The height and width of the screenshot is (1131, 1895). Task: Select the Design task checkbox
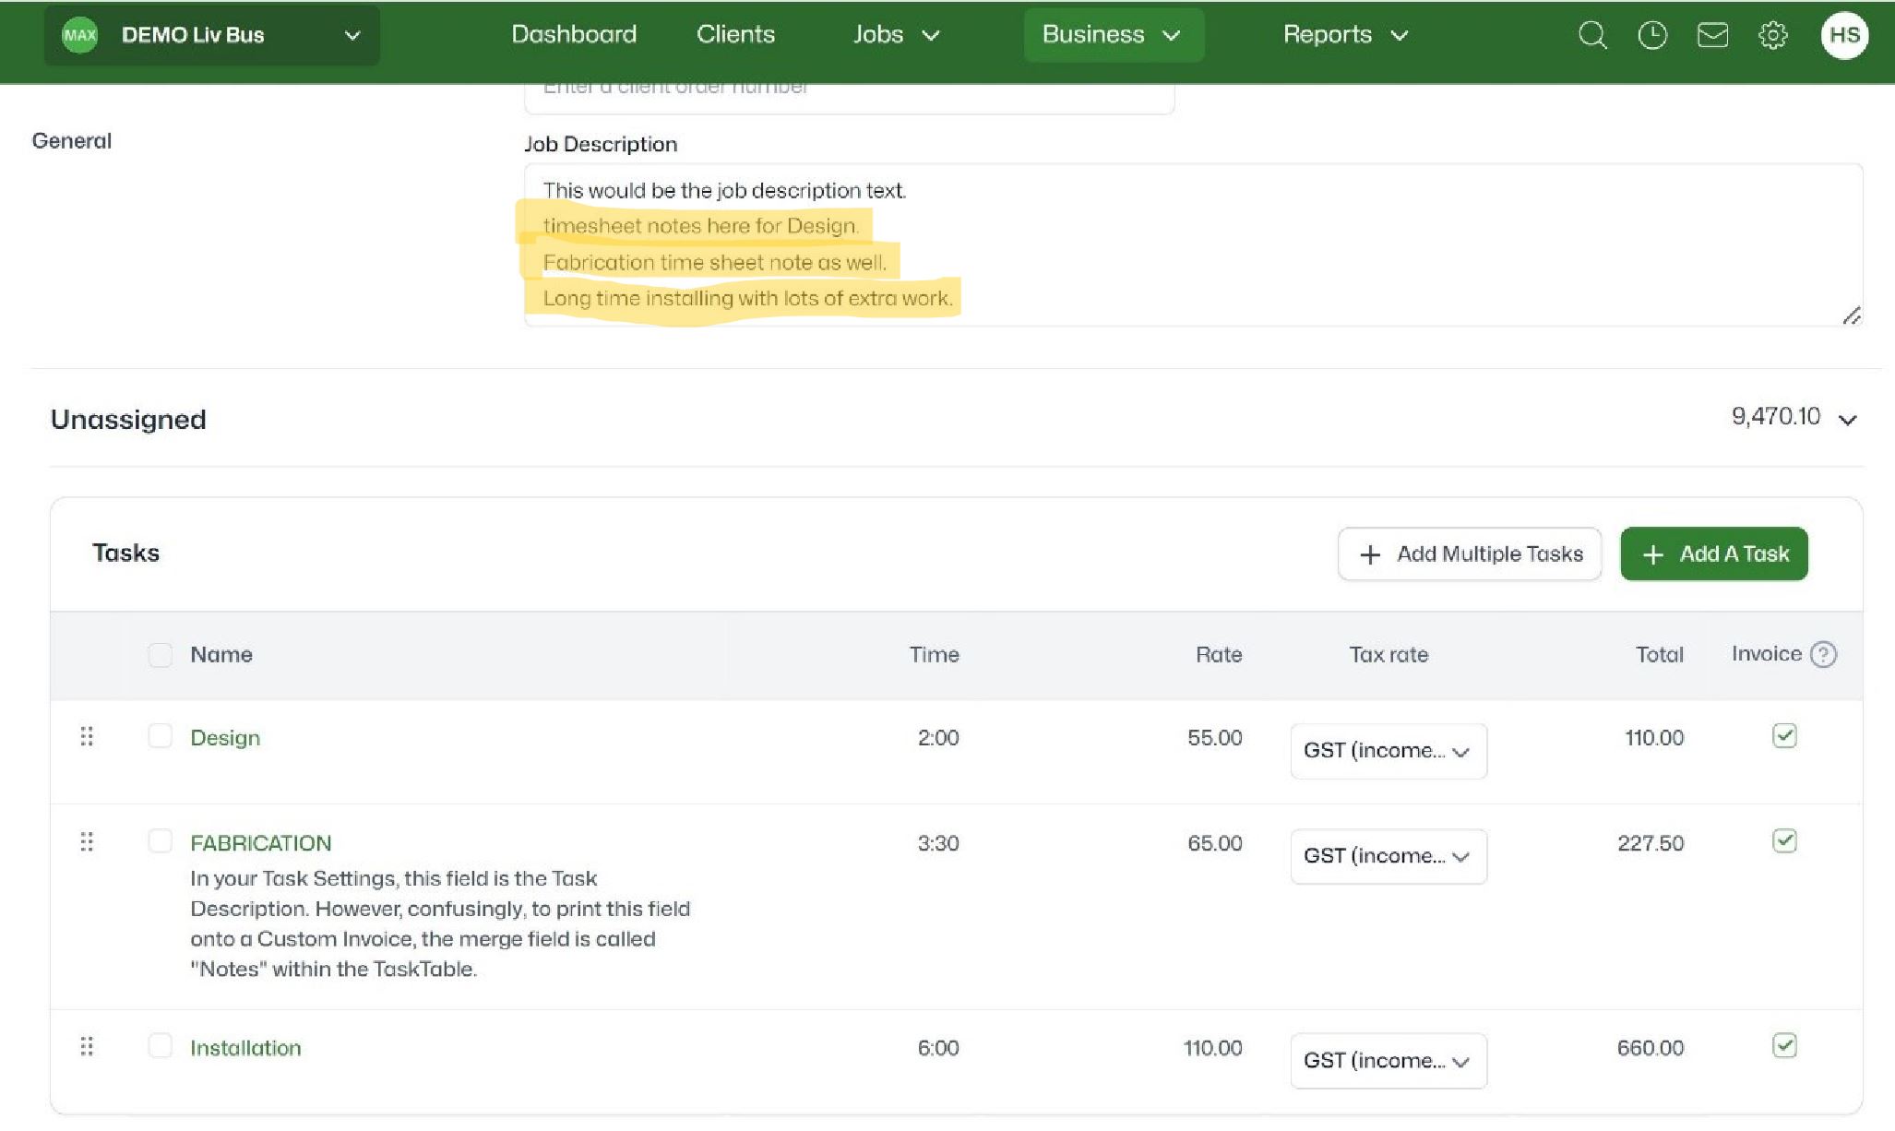point(161,736)
